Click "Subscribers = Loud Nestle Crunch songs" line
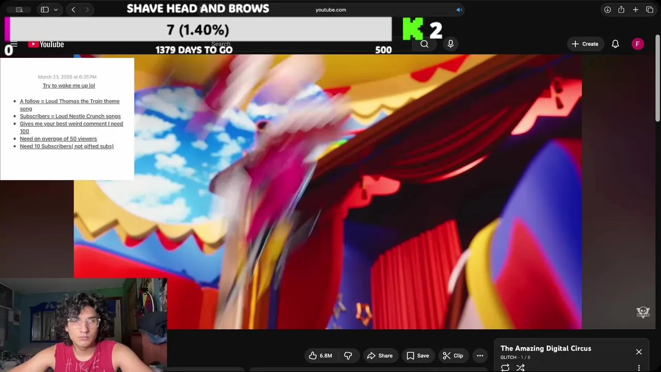 (x=70, y=116)
